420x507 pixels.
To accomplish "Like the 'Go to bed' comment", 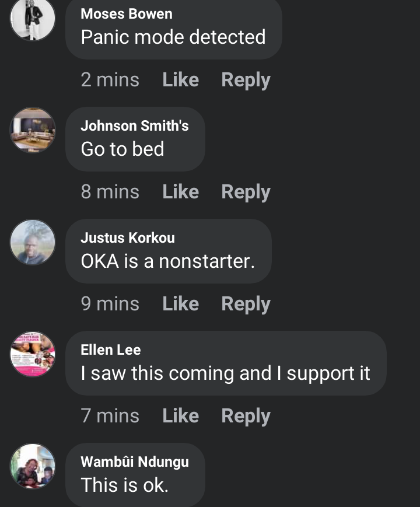I will [x=180, y=191].
